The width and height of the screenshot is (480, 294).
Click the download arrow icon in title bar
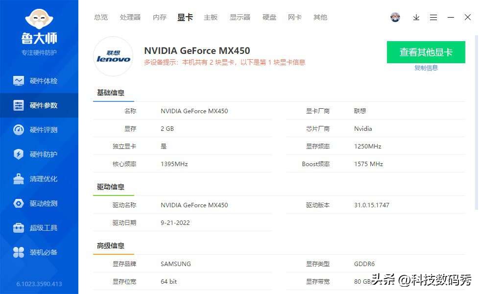click(416, 17)
